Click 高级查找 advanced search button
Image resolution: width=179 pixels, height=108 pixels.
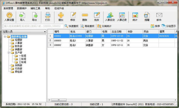(x=87, y=26)
